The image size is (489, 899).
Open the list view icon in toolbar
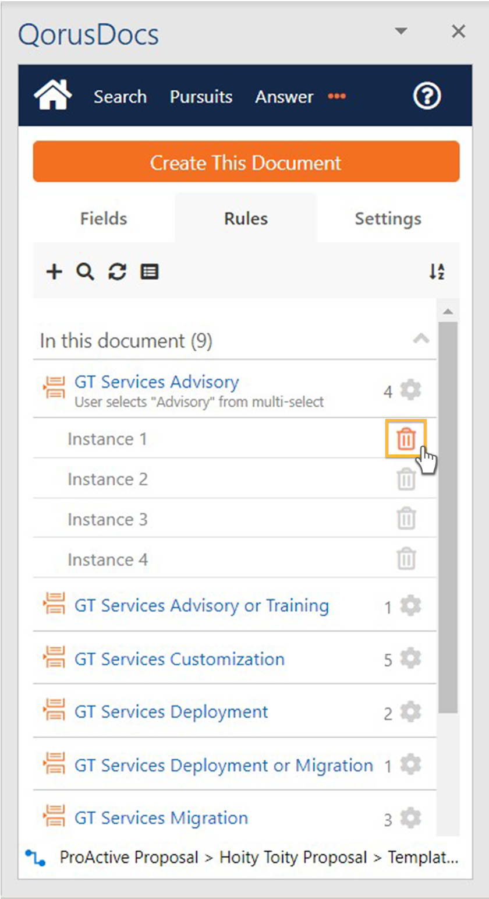pos(150,272)
